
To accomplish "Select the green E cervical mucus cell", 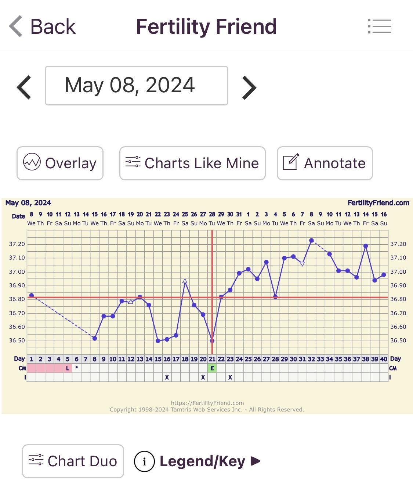I will tap(212, 368).
